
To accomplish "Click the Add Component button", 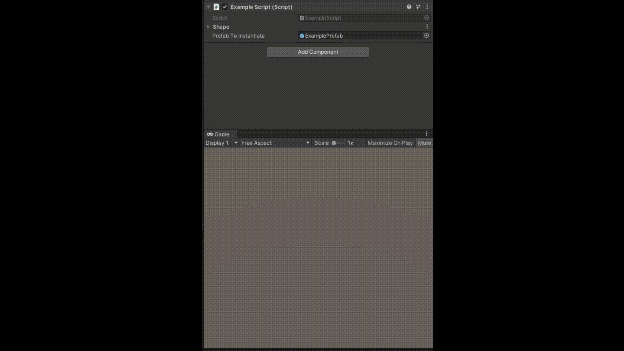I will coord(318,52).
